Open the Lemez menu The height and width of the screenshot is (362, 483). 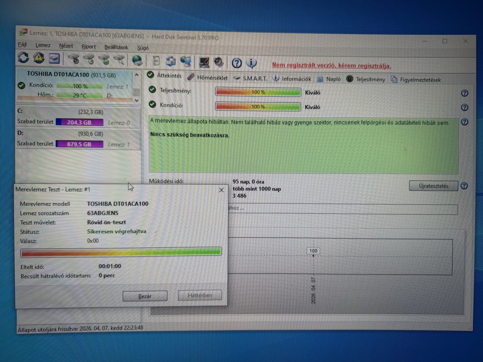43,45
